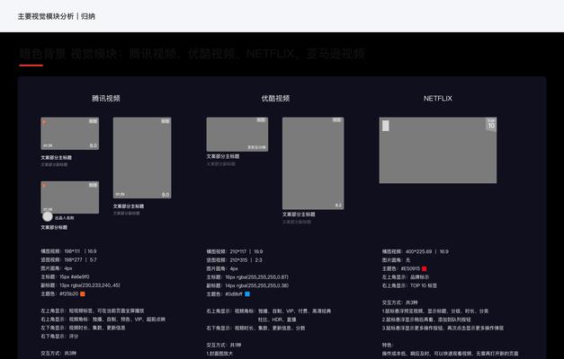
Task: Click Netflix line 交互方式：共3种
Action: pos(399,302)
